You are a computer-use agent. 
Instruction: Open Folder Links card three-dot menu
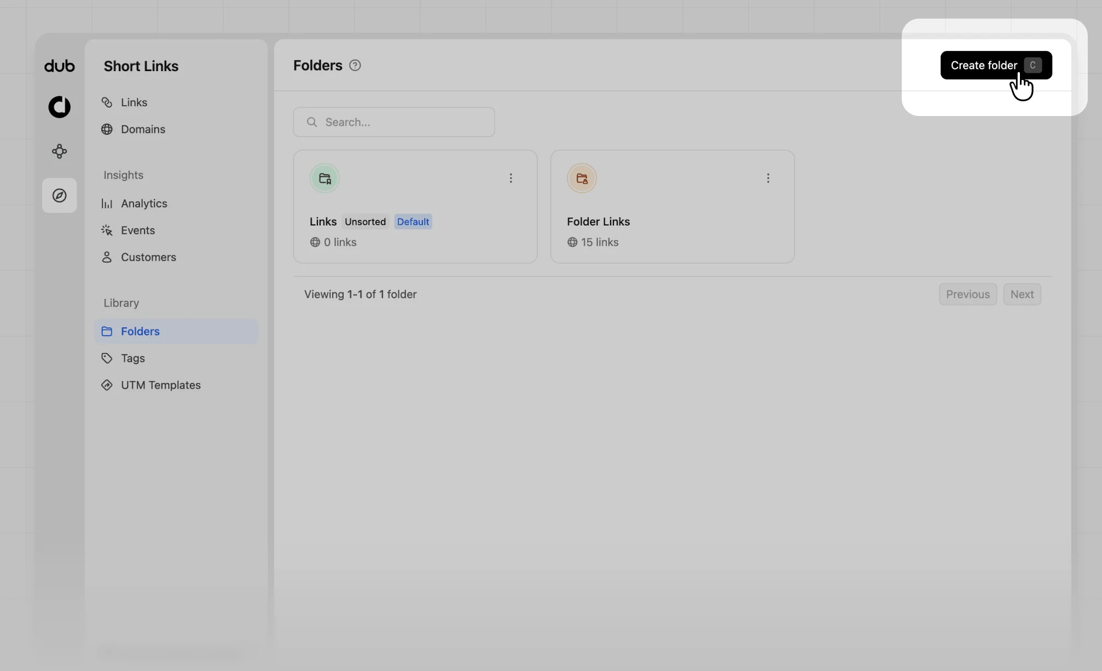coord(768,178)
